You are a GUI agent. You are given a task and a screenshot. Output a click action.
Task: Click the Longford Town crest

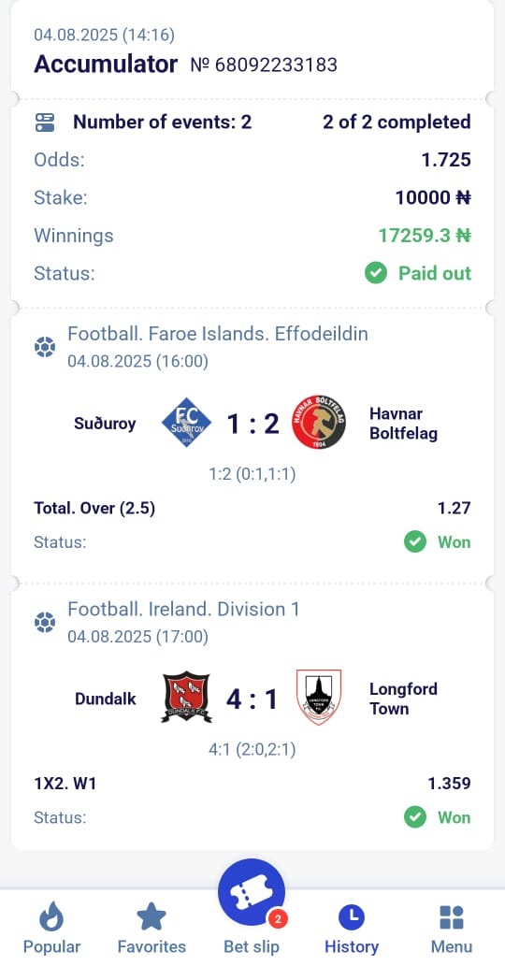point(318,698)
